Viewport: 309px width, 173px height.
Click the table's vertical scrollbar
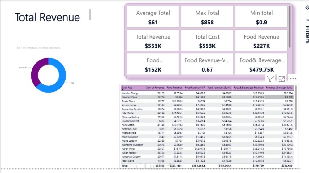296,108
